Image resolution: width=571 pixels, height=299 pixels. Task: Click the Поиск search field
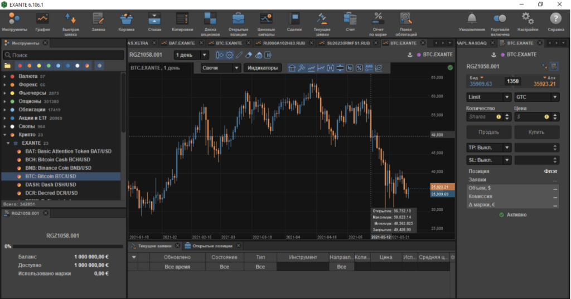point(64,55)
